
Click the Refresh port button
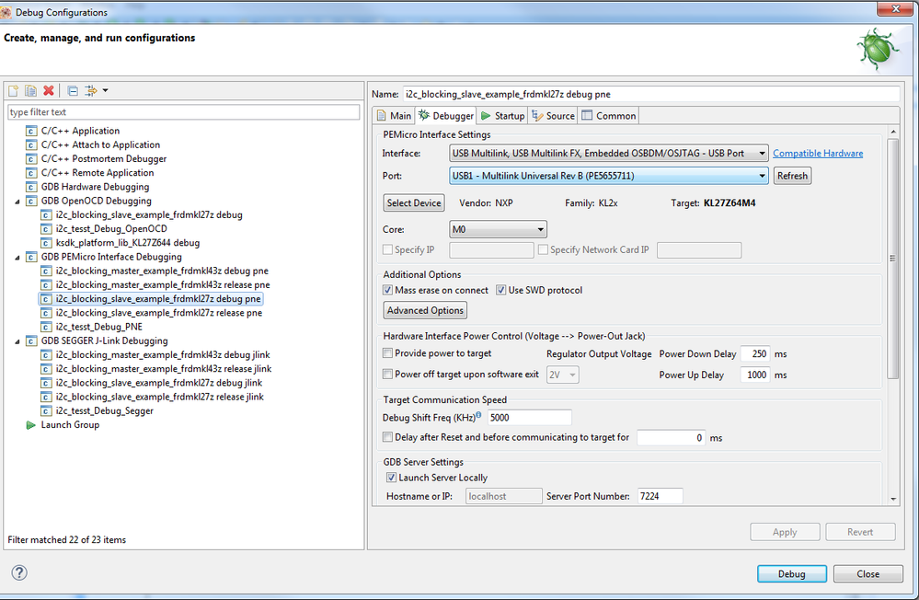(792, 176)
